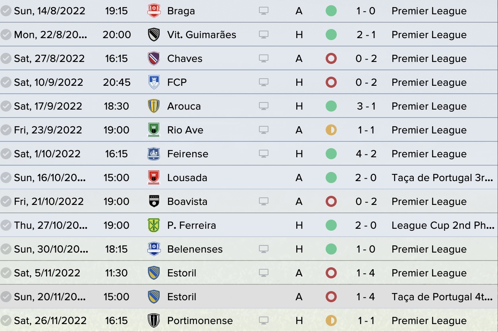This screenshot has height=332, width=498.
Task: View the 3 - 1 result against Arouca
Action: [366, 106]
